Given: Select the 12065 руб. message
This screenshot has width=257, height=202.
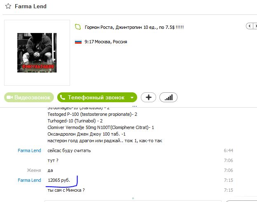Looking at the screenshot, I should click(59, 180).
